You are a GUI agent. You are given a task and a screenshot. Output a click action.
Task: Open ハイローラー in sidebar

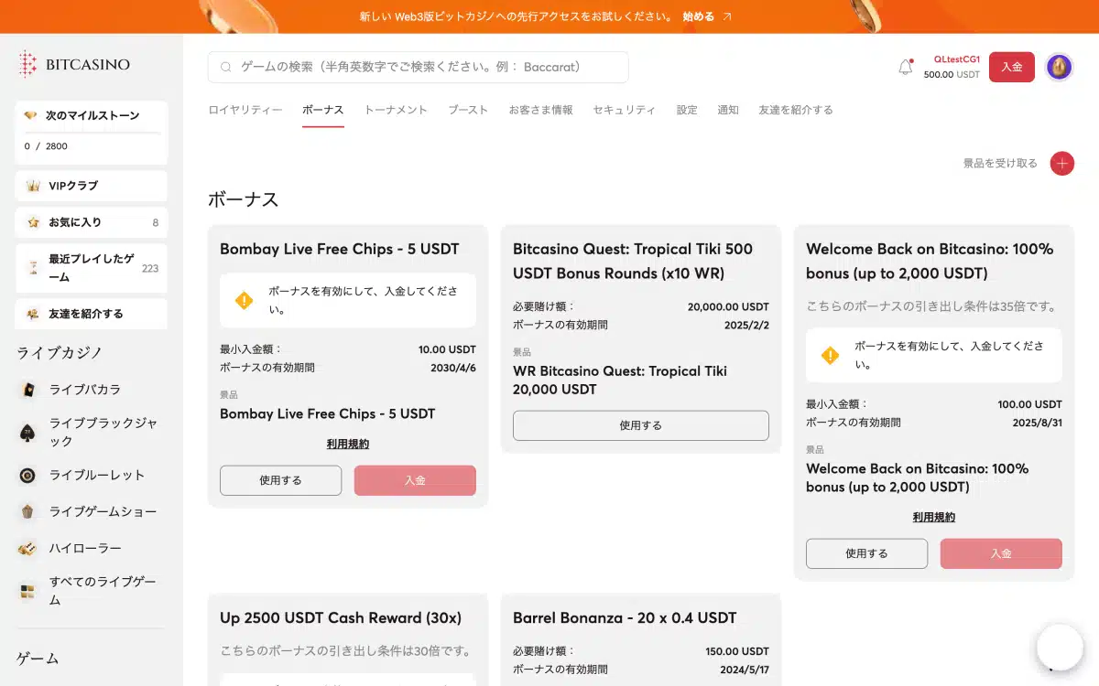tap(85, 549)
